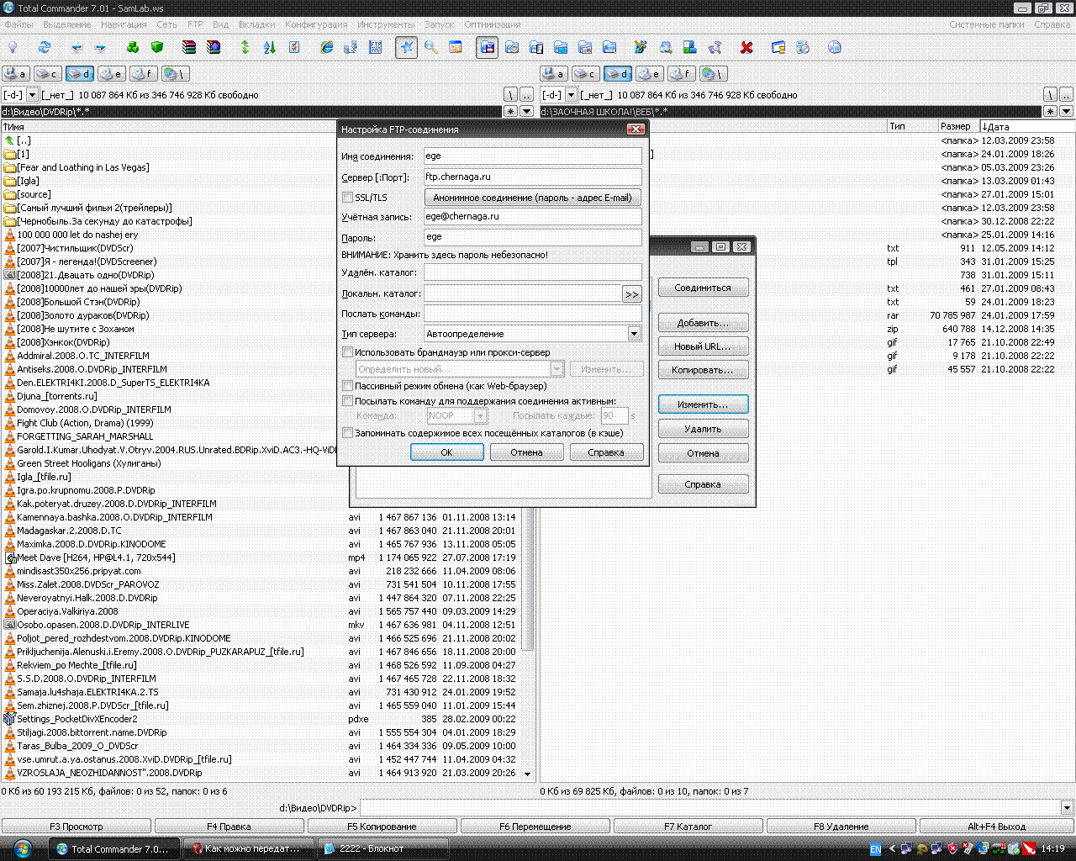The width and height of the screenshot is (1076, 861).
Task: Open the 'Вкладки' menu
Action: 256,24
